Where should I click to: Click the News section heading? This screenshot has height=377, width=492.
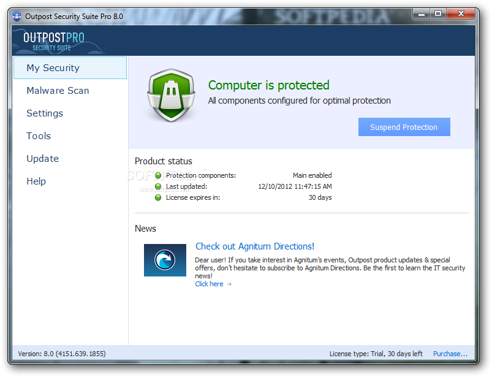click(x=145, y=229)
